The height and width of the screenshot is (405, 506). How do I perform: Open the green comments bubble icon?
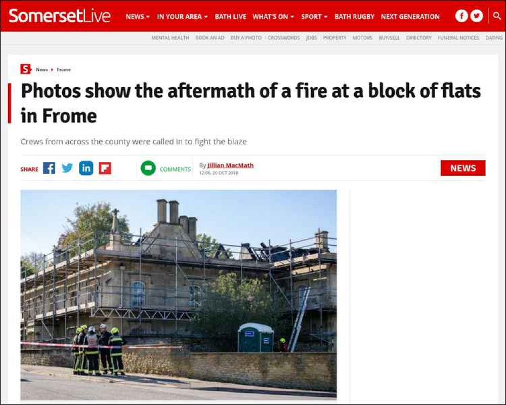coord(148,168)
